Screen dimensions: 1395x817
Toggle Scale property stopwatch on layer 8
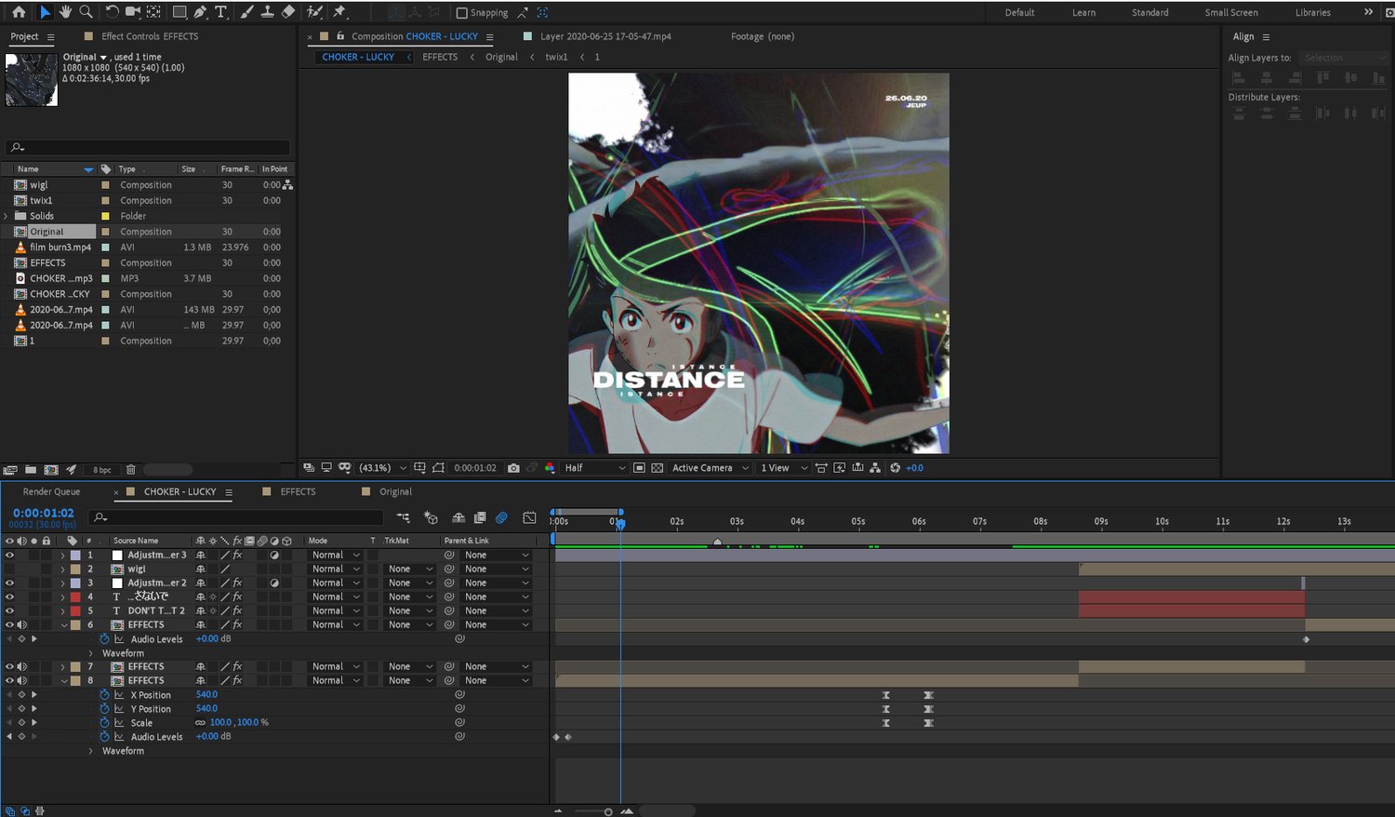pyautogui.click(x=105, y=722)
